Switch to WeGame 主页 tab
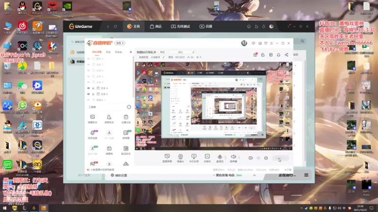 [x=133, y=26]
